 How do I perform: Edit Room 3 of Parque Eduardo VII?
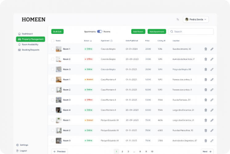pos(212,141)
